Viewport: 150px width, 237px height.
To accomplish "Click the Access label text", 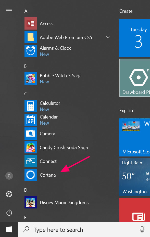I will coord(46,24).
